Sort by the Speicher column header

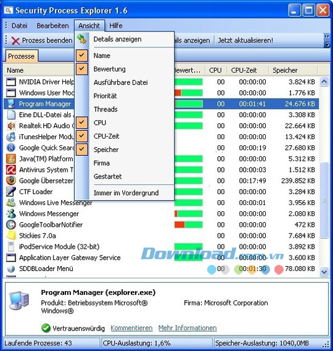pyautogui.click(x=293, y=70)
